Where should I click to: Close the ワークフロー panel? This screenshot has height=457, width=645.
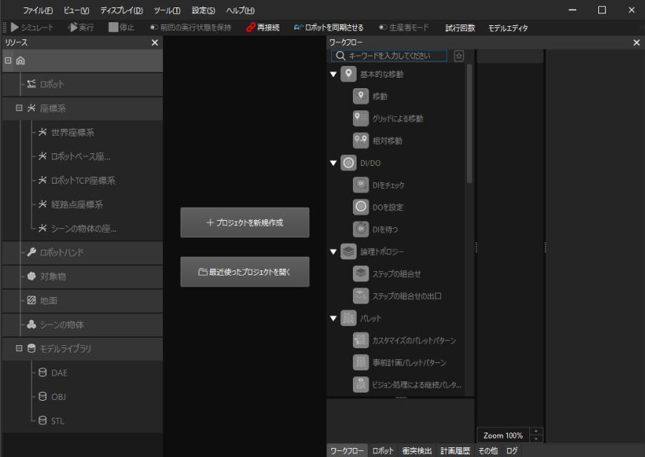[x=636, y=42]
